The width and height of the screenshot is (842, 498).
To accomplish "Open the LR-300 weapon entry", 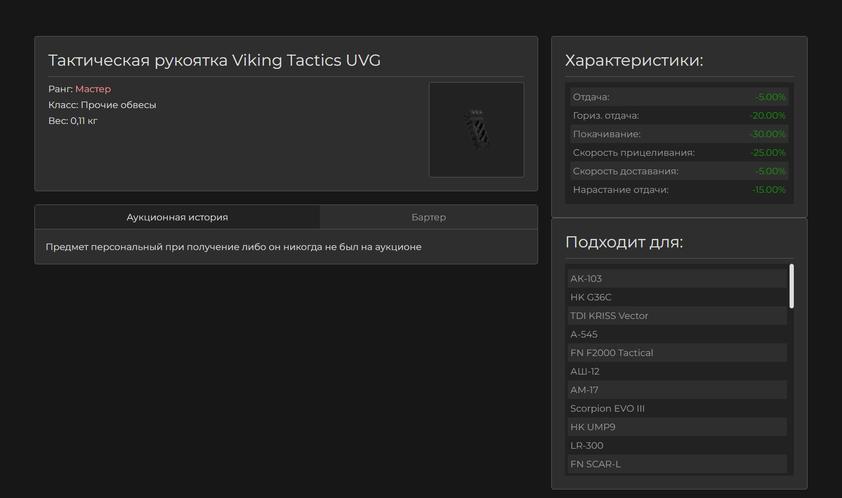I will tap(677, 446).
